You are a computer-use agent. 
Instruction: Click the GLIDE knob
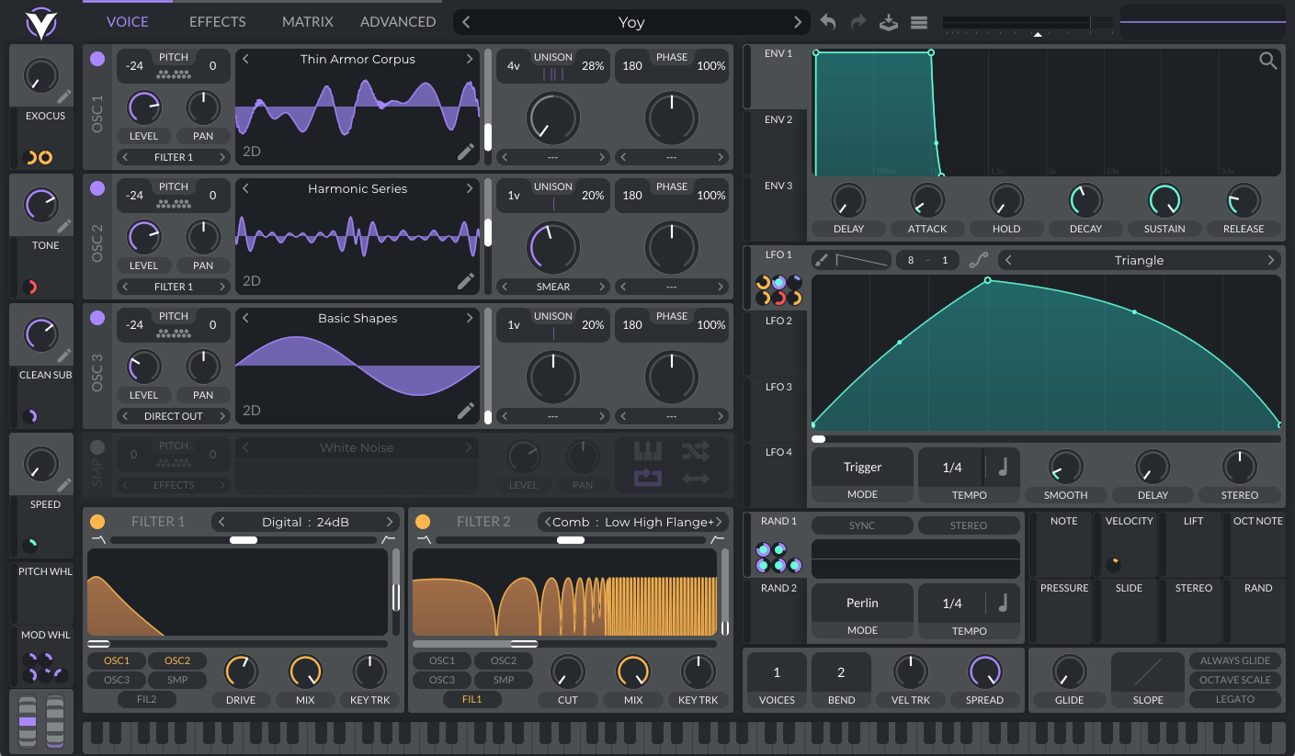[x=1069, y=671]
